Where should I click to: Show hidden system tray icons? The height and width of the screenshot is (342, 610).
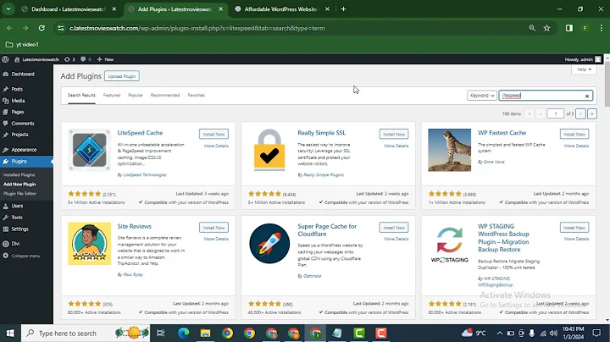click(500, 333)
